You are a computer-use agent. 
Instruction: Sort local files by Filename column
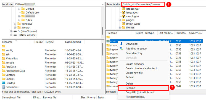click(16, 42)
